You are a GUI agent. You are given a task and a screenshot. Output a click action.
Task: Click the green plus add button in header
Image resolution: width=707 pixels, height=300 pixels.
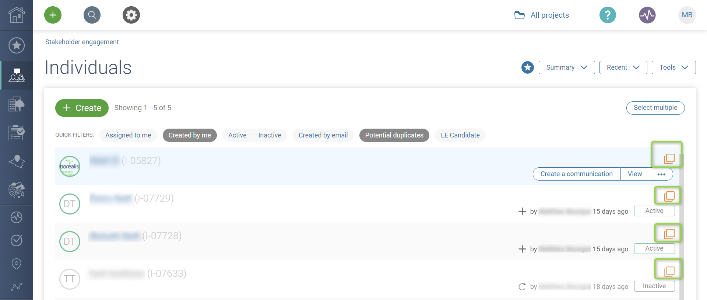[53, 15]
